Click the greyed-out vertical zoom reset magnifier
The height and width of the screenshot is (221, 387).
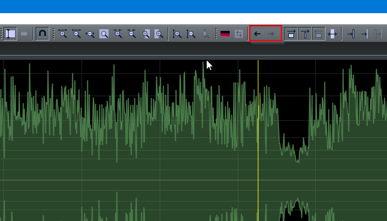click(205, 34)
